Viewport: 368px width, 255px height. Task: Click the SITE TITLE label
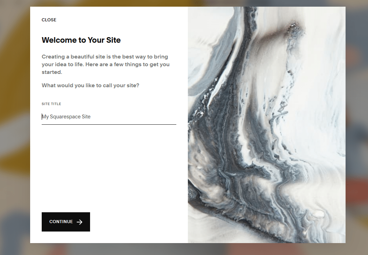52,104
